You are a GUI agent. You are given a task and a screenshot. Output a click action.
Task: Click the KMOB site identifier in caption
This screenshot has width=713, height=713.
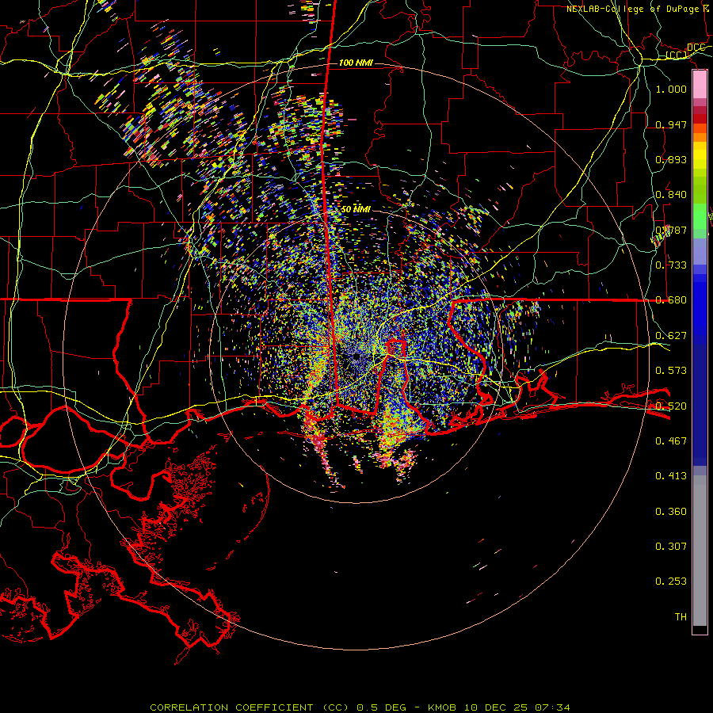tap(442, 707)
